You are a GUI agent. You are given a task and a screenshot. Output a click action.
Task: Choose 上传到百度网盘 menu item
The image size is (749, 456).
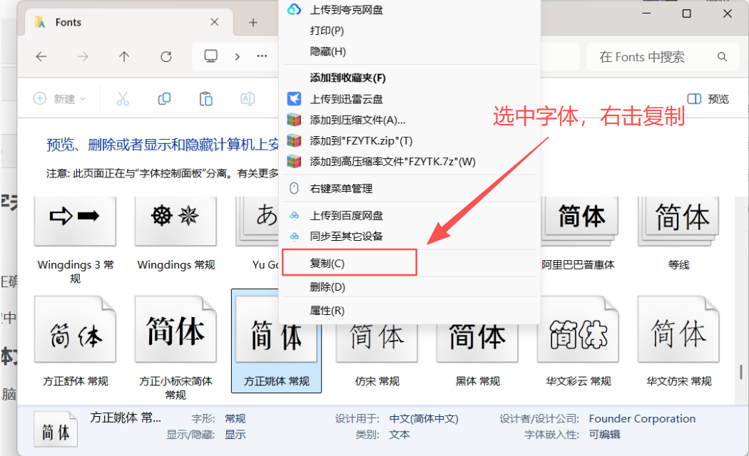click(x=410, y=216)
